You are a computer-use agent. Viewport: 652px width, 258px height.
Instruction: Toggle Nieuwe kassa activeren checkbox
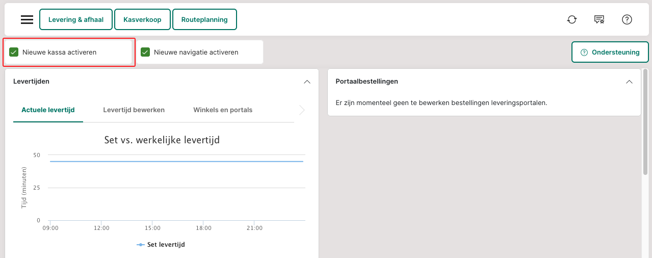pyautogui.click(x=14, y=52)
